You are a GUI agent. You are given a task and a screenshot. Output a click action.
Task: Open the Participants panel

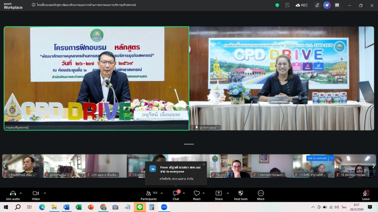[x=149, y=194]
